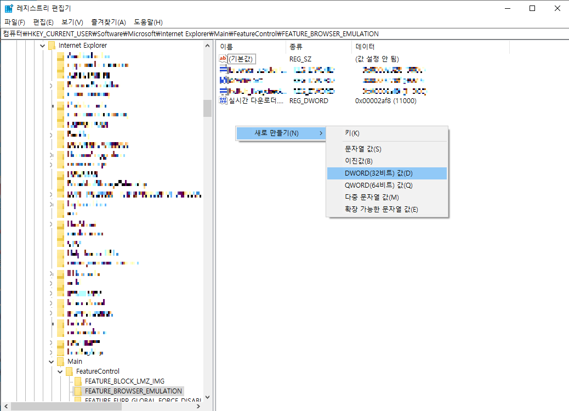Click the Main folder icon
Viewport: 569px width, 411px height.
61,362
